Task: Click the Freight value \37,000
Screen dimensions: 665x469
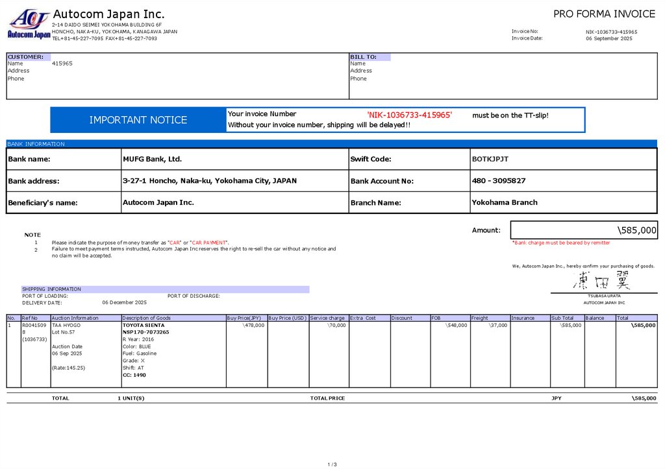Action: [498, 325]
